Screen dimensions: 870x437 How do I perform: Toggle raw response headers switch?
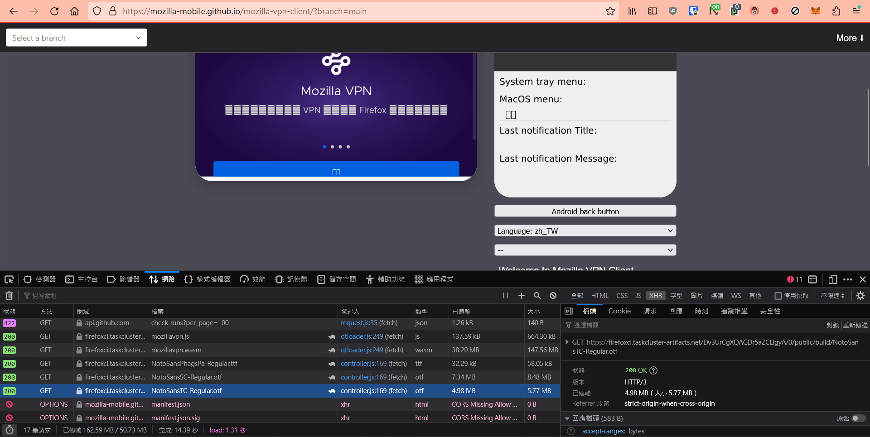click(x=859, y=418)
